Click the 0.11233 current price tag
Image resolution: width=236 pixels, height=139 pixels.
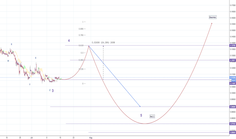click(233, 78)
